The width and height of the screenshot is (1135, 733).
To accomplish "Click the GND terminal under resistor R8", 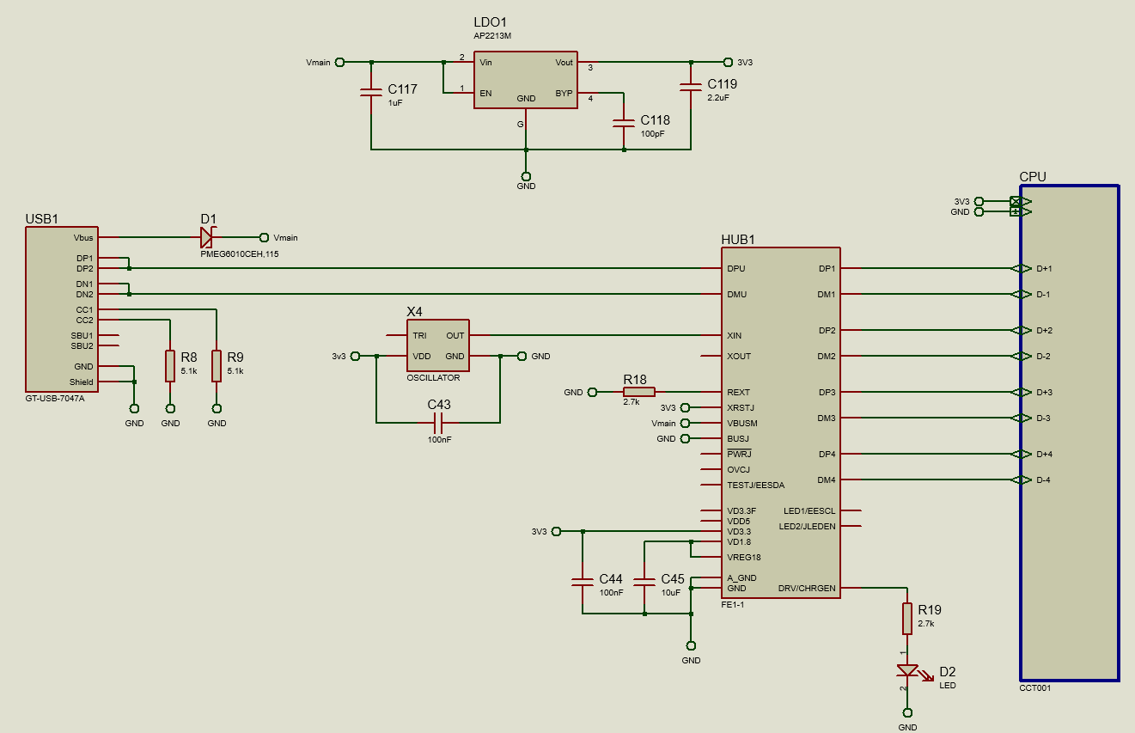I will point(170,408).
